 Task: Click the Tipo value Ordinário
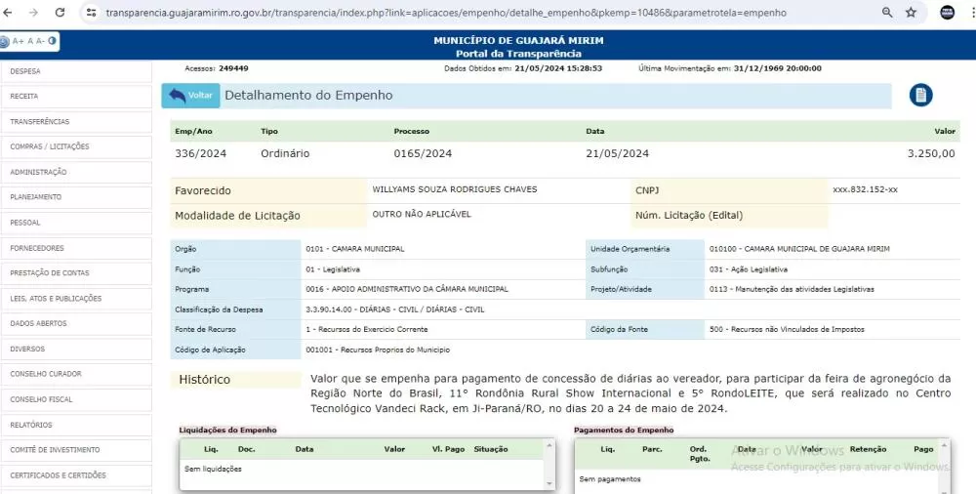[285, 153]
